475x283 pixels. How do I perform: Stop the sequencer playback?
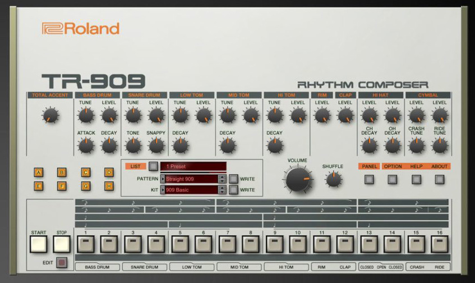(62, 244)
